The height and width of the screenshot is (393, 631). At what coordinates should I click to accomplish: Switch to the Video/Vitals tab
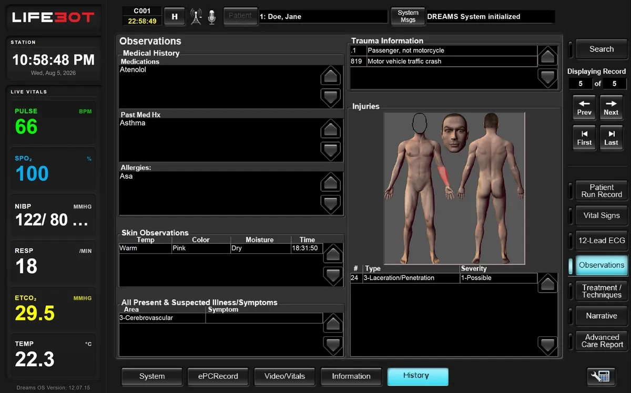(284, 376)
